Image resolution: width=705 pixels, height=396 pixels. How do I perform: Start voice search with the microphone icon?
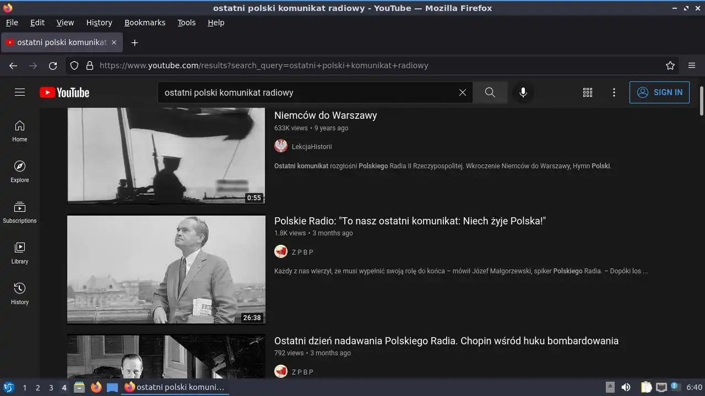(523, 92)
